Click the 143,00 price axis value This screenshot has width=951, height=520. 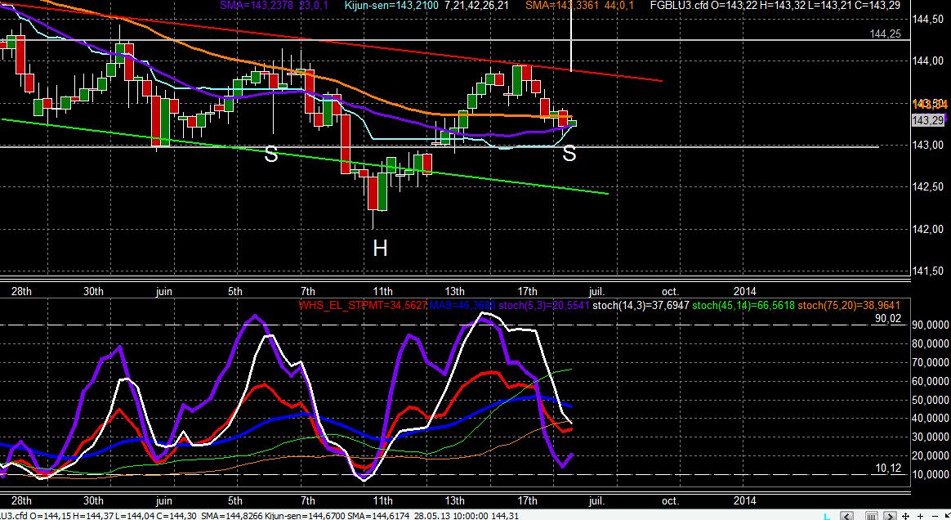point(928,145)
